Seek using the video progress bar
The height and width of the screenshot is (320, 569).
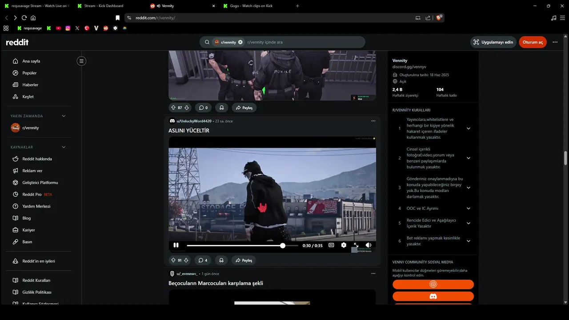pyautogui.click(x=243, y=245)
